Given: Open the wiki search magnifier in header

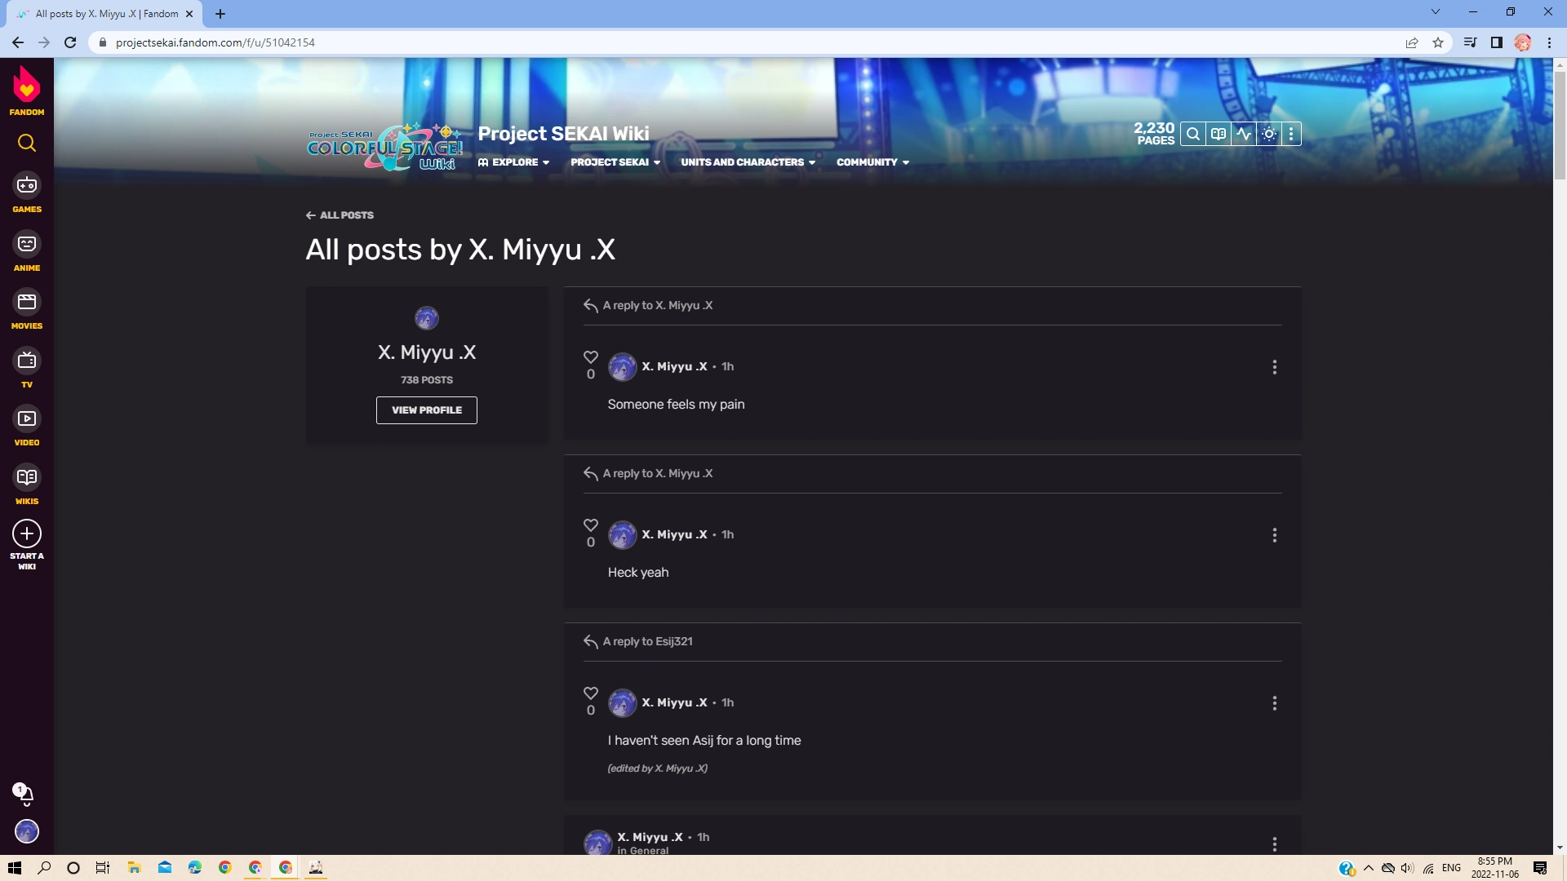Looking at the screenshot, I should [x=1193, y=135].
